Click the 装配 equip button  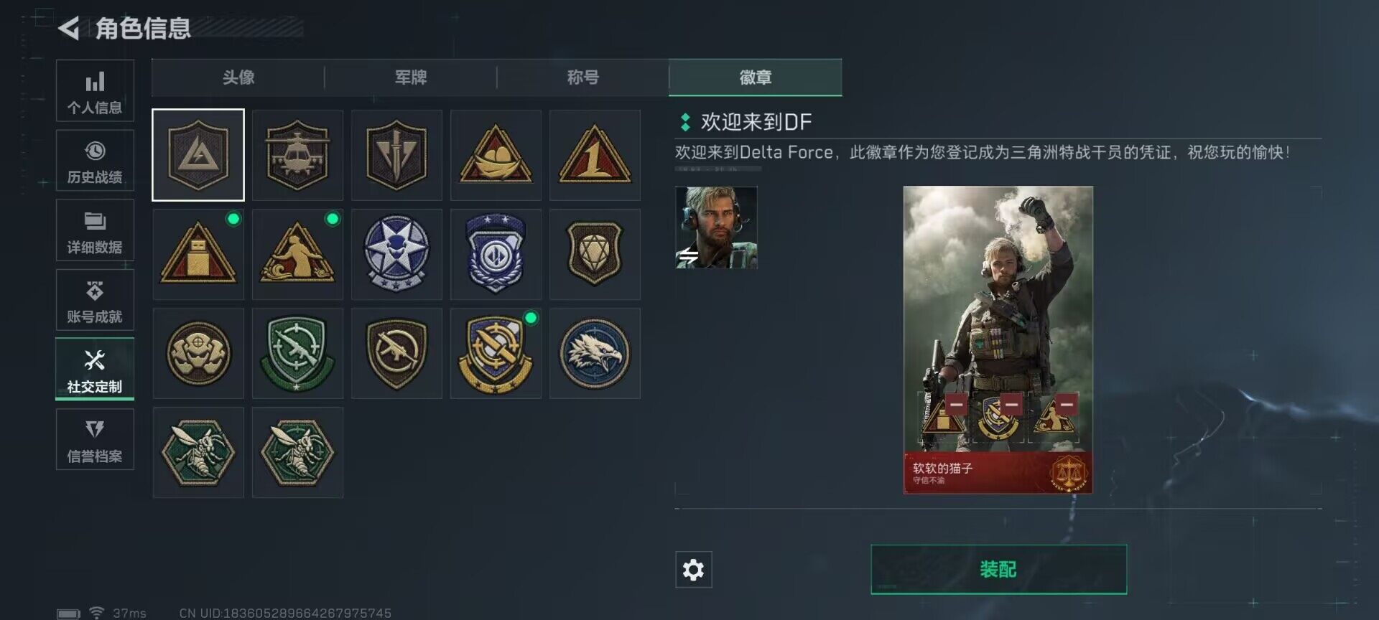coord(998,570)
